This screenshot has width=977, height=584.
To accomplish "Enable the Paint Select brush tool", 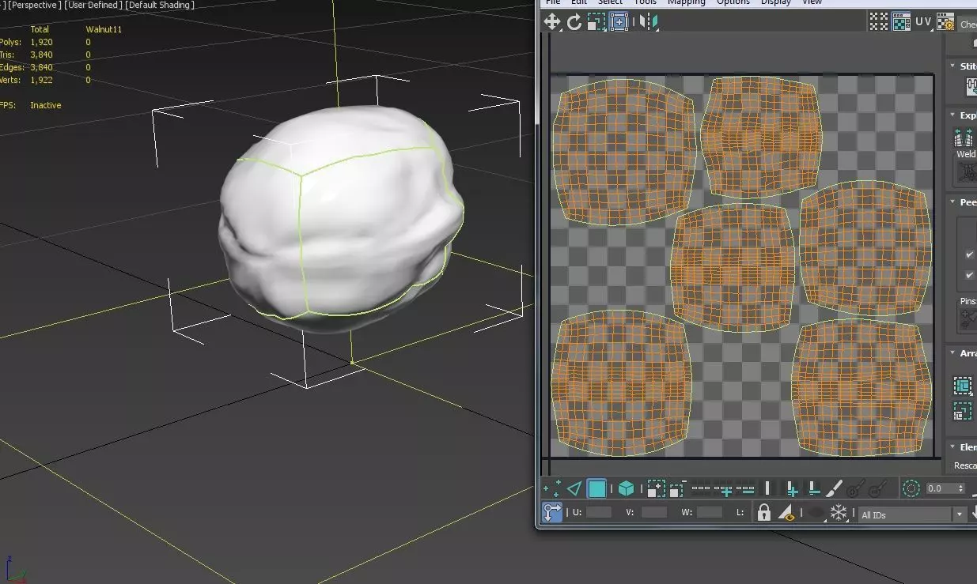I will (x=835, y=489).
